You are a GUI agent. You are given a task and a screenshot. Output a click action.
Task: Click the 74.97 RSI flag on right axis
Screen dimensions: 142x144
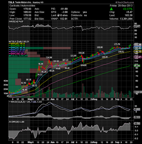pyautogui.click(x=137, y=26)
